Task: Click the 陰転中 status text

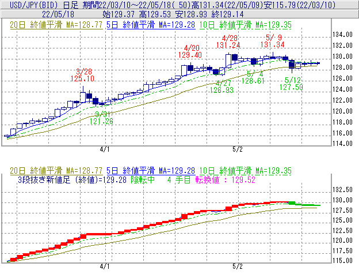Action: coord(143,180)
